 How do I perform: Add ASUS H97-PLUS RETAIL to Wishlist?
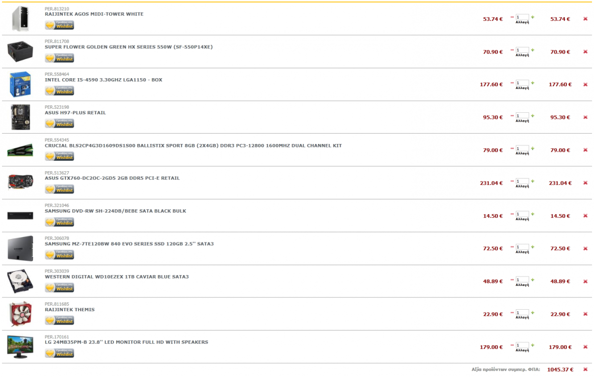tap(59, 124)
